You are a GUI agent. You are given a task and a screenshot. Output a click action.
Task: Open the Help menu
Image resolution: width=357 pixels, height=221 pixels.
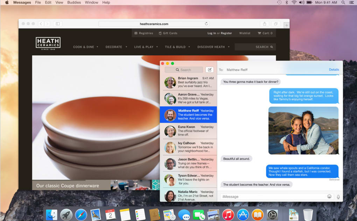point(106,2)
